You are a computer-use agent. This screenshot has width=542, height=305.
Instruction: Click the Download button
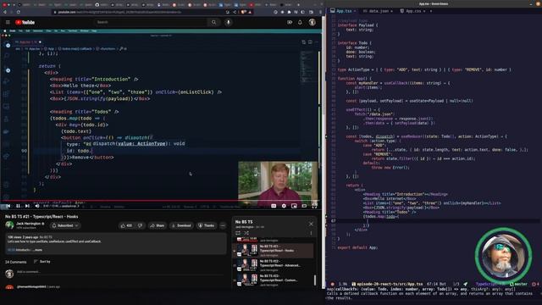click(x=181, y=225)
